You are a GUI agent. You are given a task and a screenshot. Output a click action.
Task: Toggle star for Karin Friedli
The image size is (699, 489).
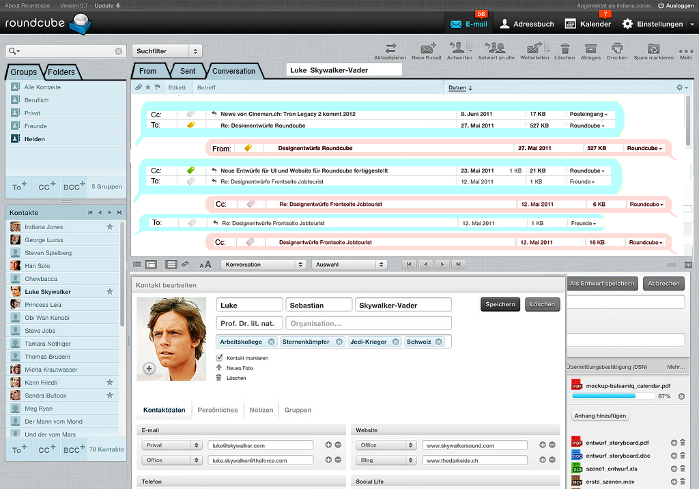click(x=110, y=382)
